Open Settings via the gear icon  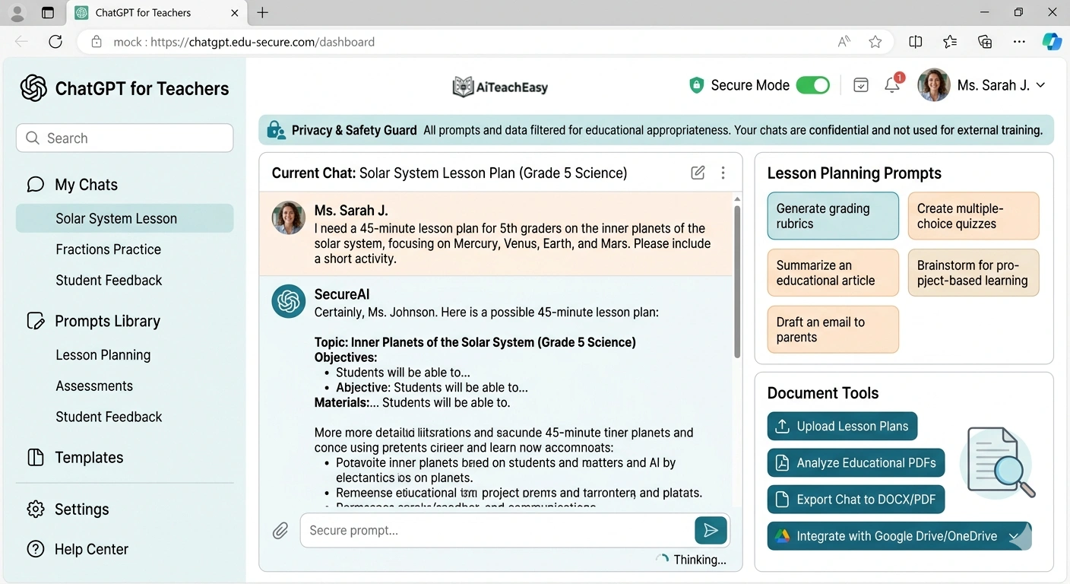tap(35, 509)
